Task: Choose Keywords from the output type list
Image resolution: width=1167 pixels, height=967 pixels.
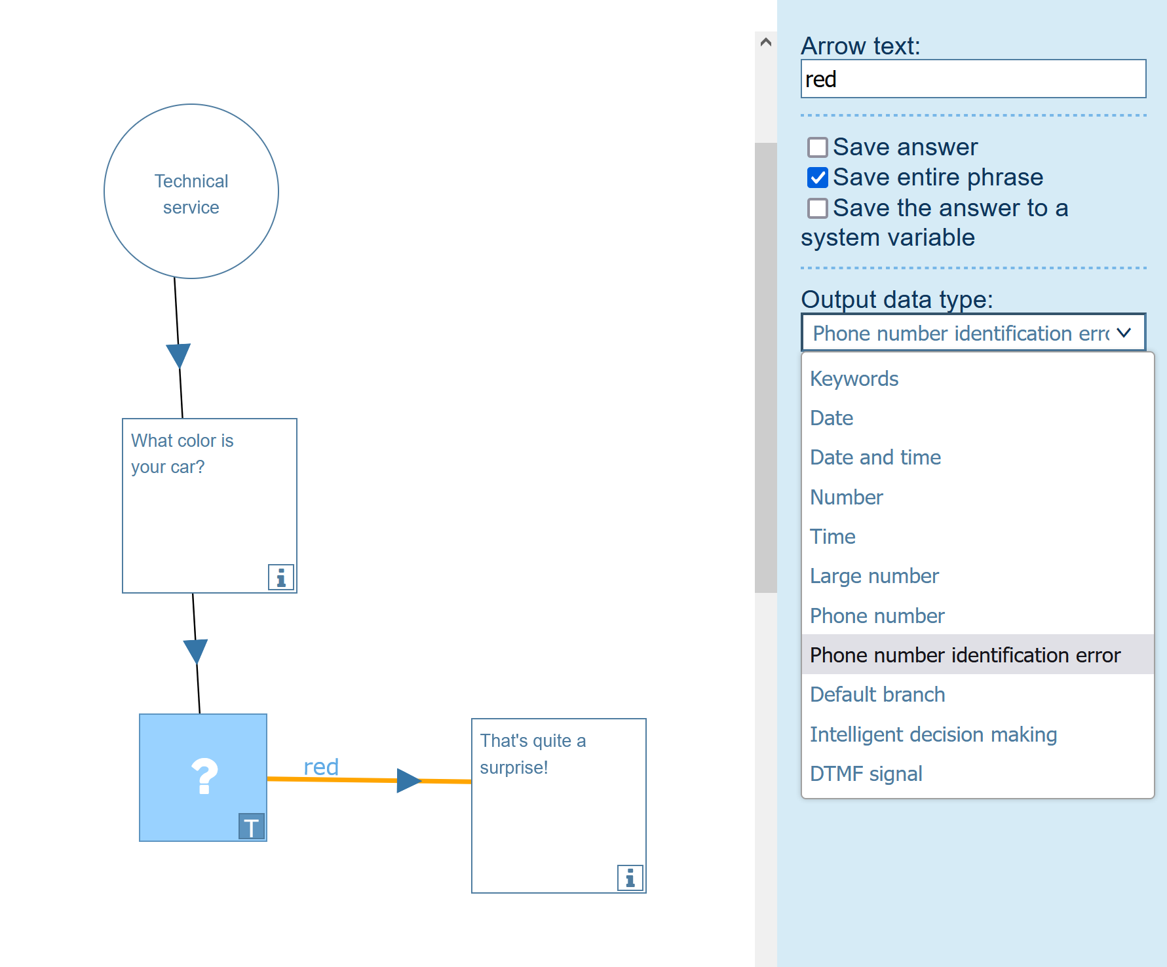Action: [854, 379]
